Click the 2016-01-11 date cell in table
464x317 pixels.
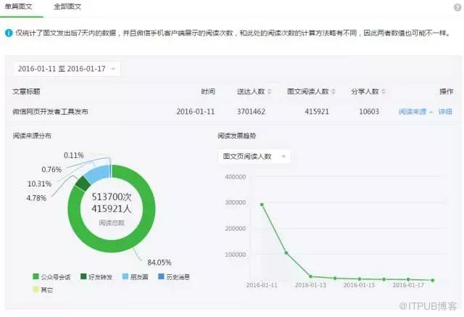point(195,112)
